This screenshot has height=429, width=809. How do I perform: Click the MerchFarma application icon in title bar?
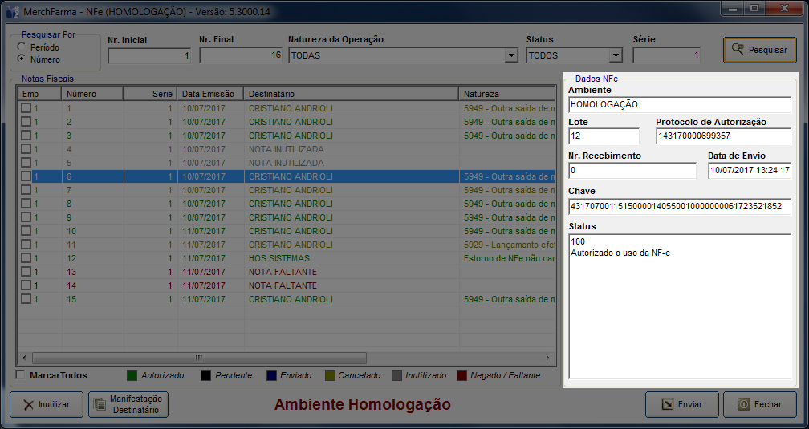click(x=13, y=11)
